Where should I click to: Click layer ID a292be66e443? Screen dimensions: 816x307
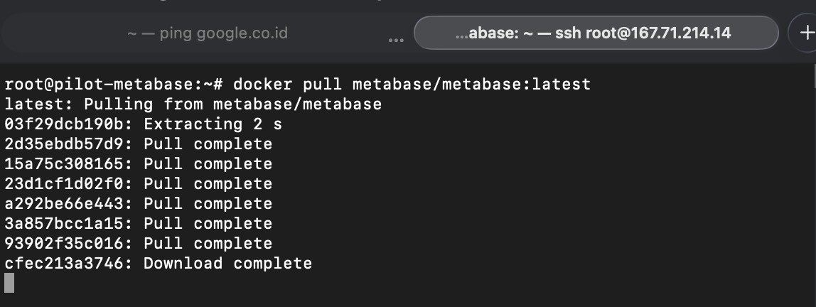[68, 204]
